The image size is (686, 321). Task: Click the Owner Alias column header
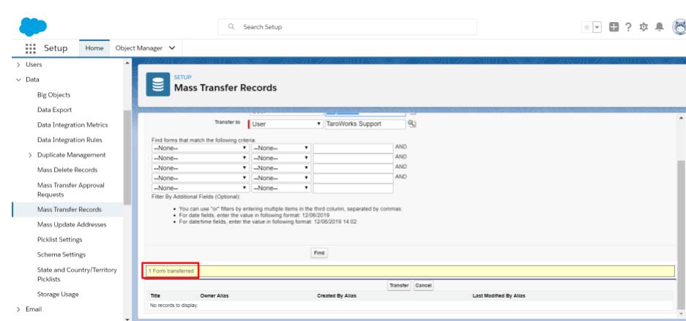215,295
